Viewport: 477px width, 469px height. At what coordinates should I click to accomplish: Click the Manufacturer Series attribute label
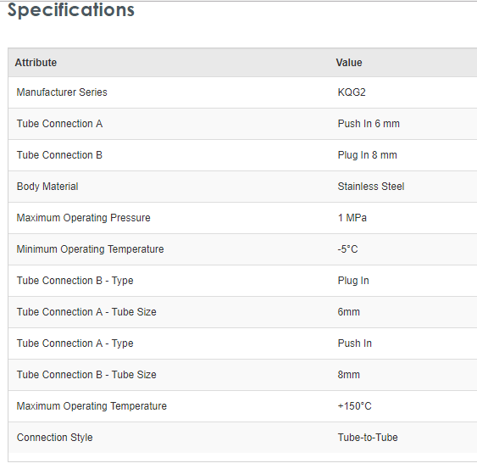[x=62, y=92]
